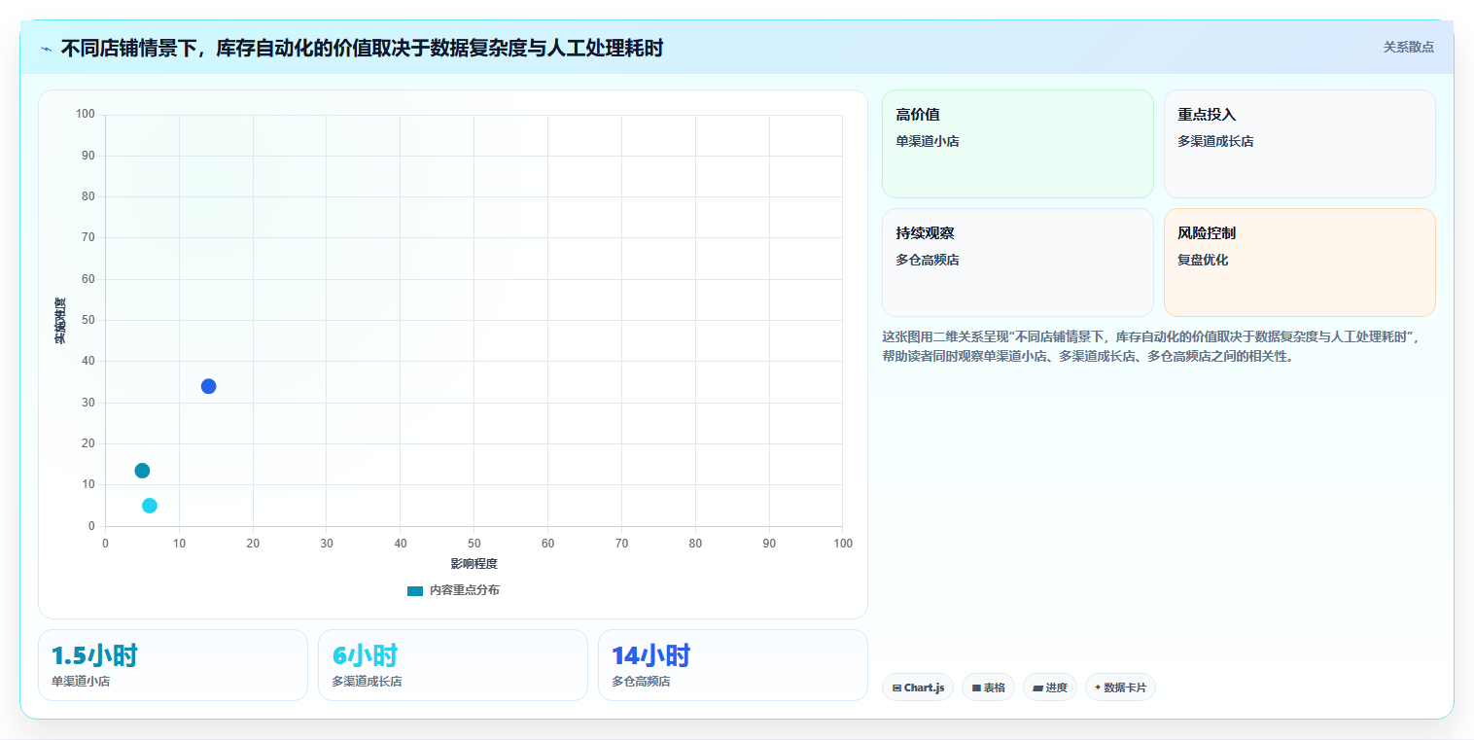Click the 14小时 stat card
The height and width of the screenshot is (740, 1474).
(733, 665)
